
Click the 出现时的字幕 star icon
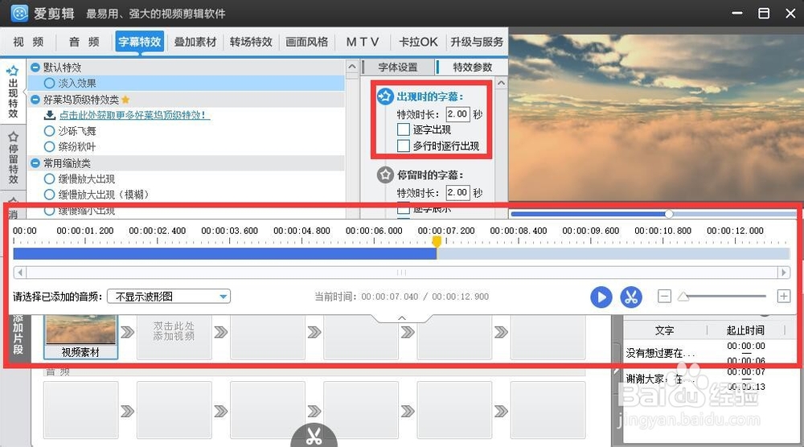coord(385,96)
